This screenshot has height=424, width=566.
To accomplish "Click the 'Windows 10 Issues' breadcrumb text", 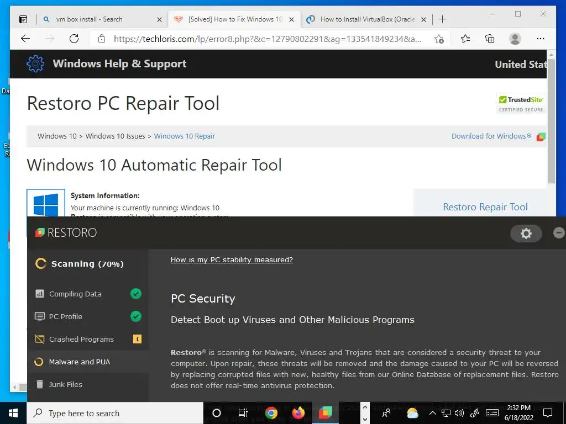I will tap(115, 136).
